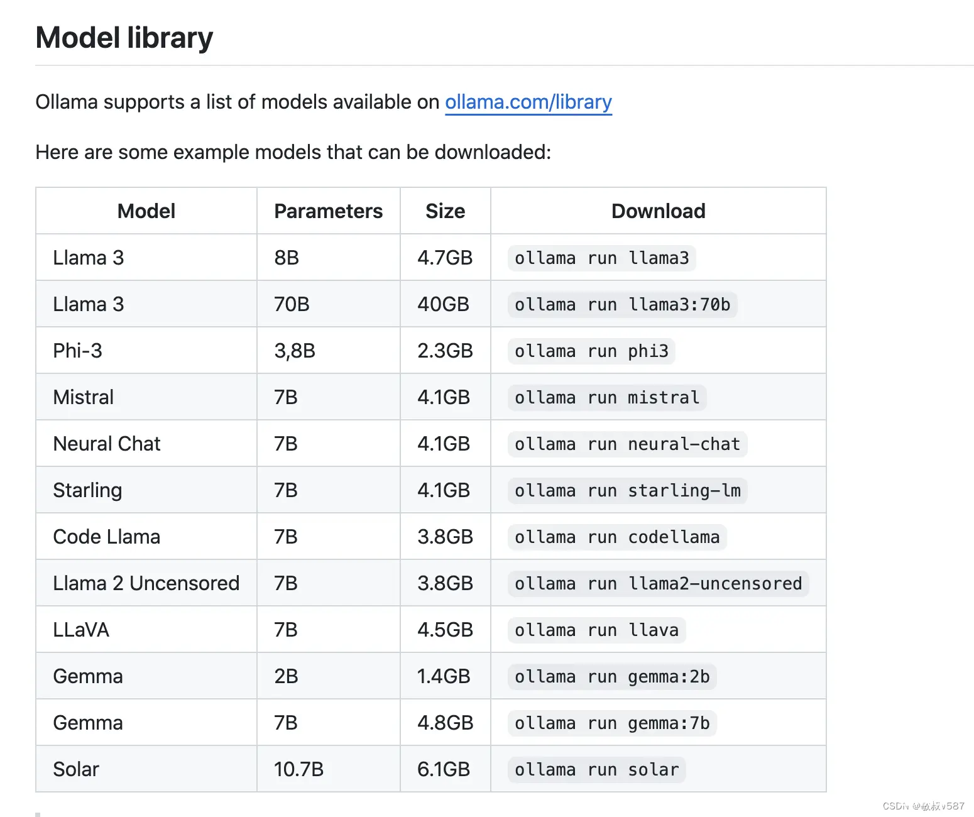Click the 2.3GB size value

445,351
